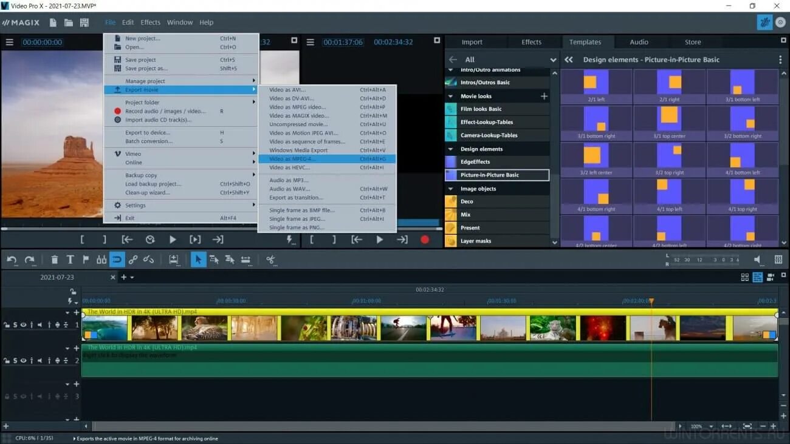Open the All filter dropdown in Templates

[553, 59]
